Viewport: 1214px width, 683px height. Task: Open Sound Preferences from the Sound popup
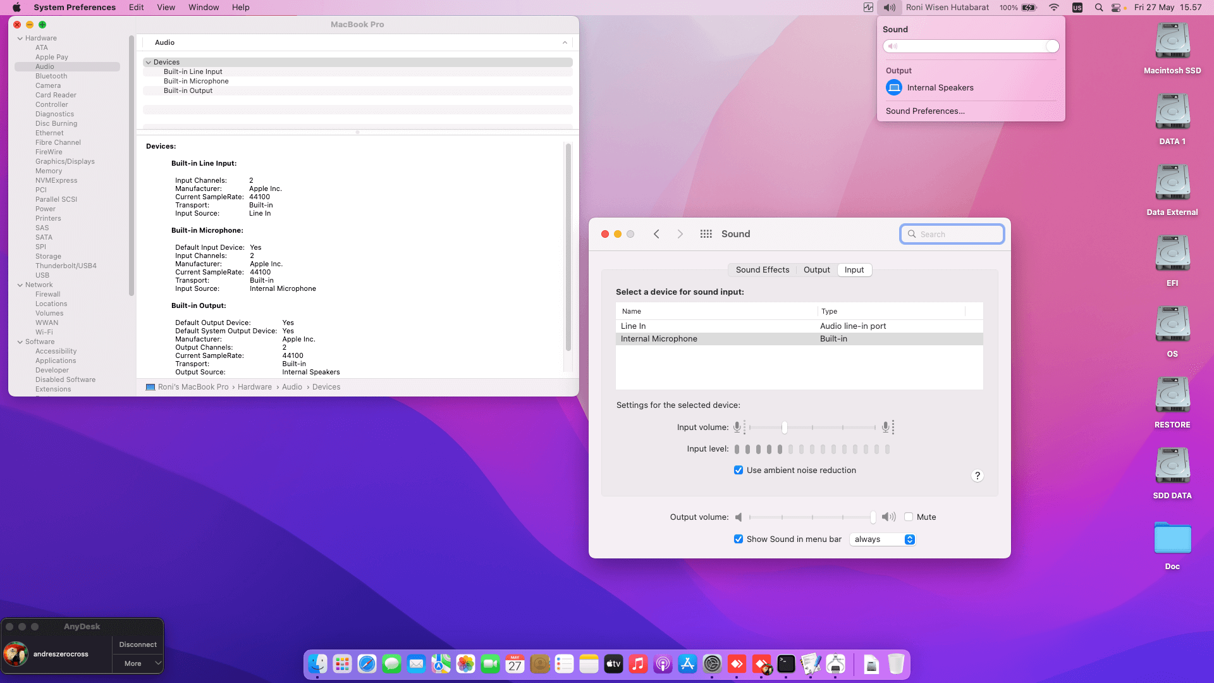click(925, 111)
